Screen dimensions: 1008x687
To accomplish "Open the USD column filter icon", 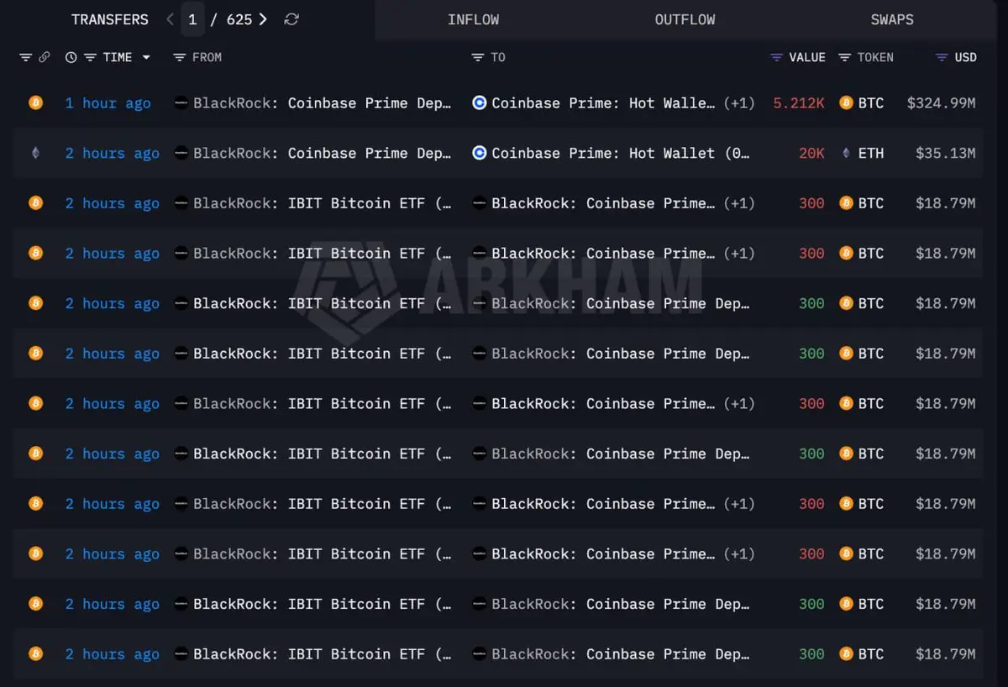I will click(x=942, y=57).
